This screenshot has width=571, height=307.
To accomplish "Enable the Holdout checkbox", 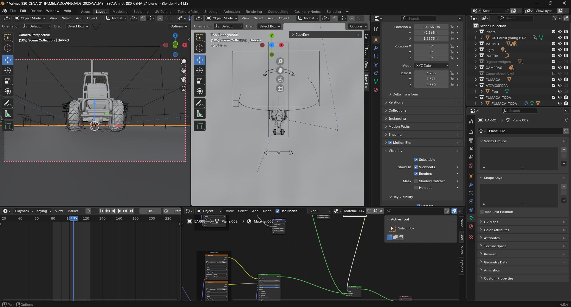I will coord(416,188).
